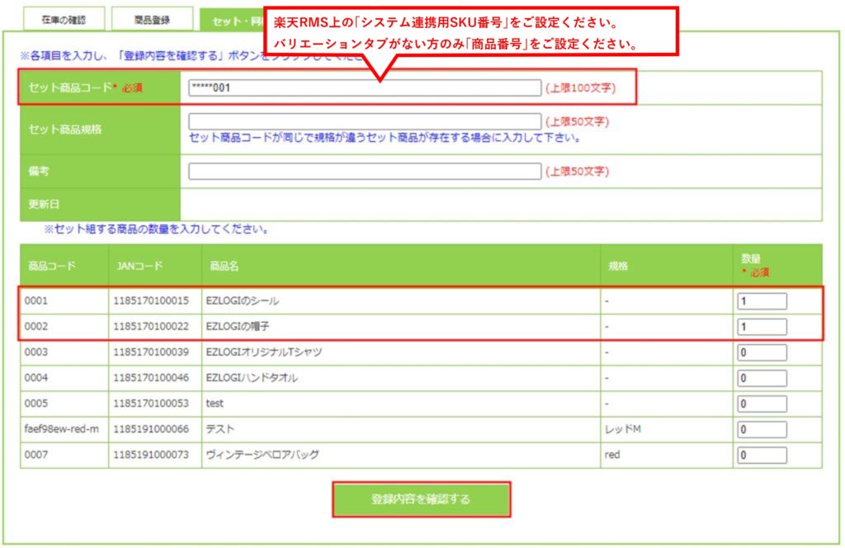This screenshot has height=548, width=845.
Task: Click quantity field for テスト レッドM row
Action: click(x=761, y=429)
